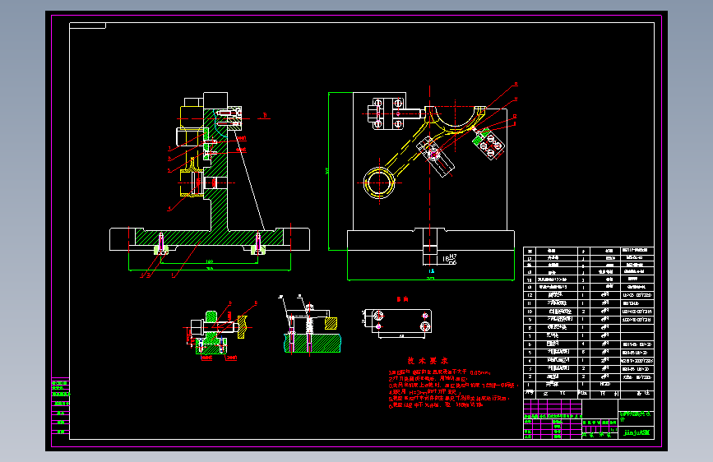The height and width of the screenshot is (462, 713).
Task: Select the large circular boss in the front view
Action: click(379, 182)
